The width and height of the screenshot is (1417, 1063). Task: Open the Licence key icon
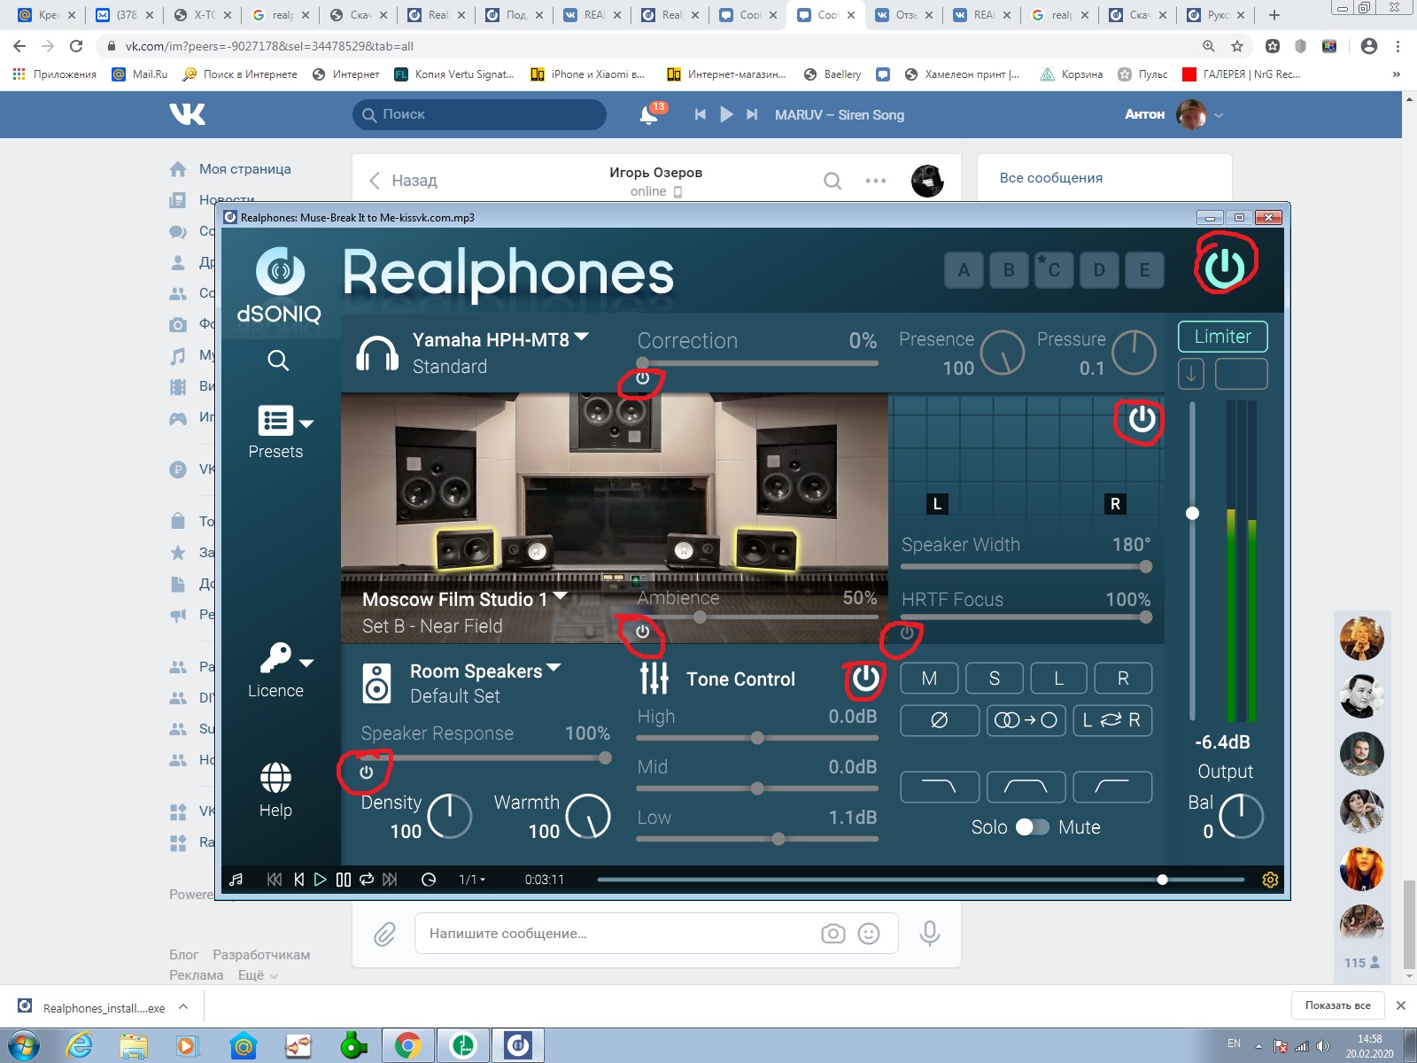pyautogui.click(x=275, y=657)
